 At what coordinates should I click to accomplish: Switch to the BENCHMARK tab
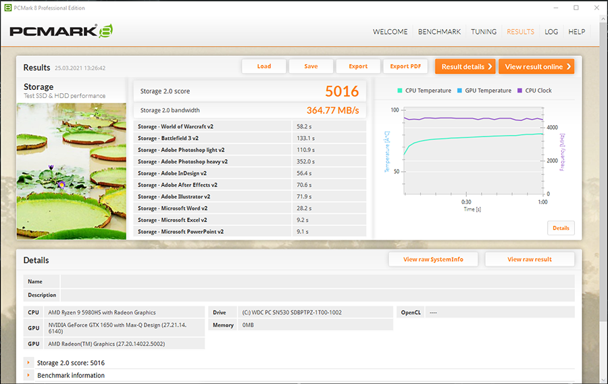[x=439, y=32]
